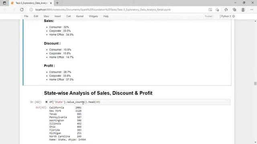Click the scrollbar up arrow
Screen dimensions: 257x144
255,21
